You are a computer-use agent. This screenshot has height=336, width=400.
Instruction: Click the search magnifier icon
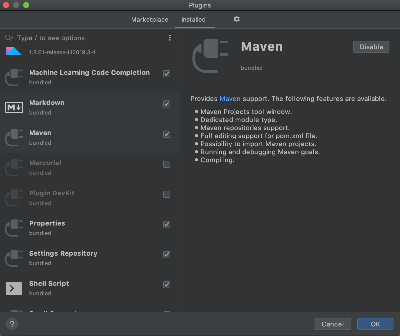click(x=9, y=38)
